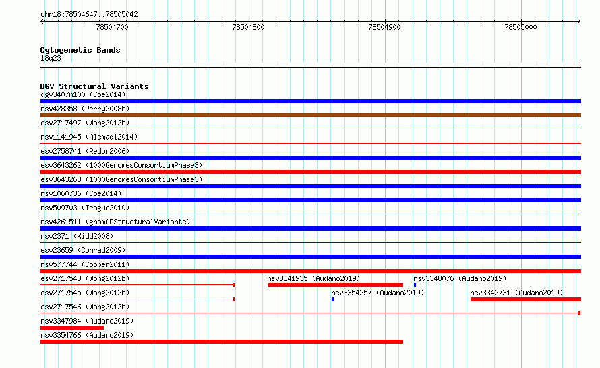
Task: Select the blue dgv3407n100 variant bar
Action: click(310, 101)
